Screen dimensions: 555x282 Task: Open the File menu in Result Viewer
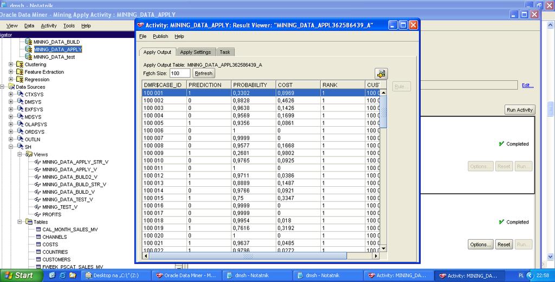(x=143, y=36)
